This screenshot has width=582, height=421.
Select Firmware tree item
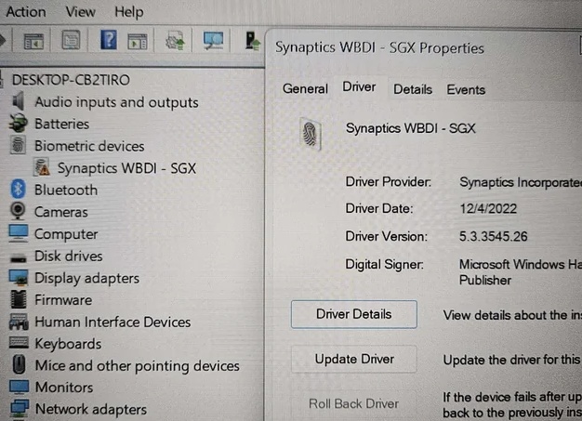click(63, 299)
